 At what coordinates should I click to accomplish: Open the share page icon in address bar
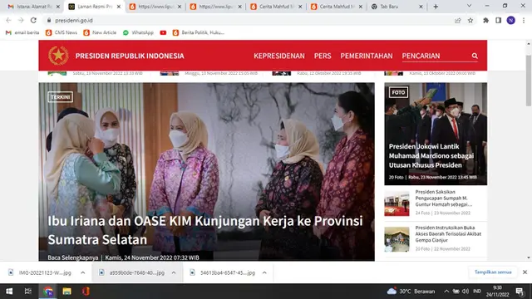coord(458,20)
